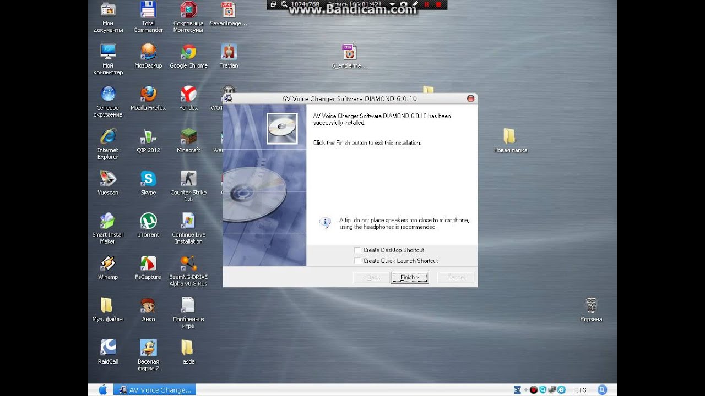Image resolution: width=705 pixels, height=396 pixels.
Task: Open the Apple logo start button
Action: 102,390
